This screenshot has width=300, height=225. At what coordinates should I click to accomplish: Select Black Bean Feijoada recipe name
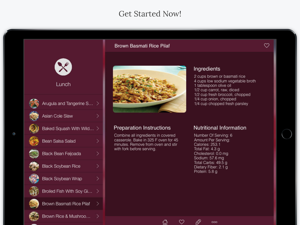[61, 154]
